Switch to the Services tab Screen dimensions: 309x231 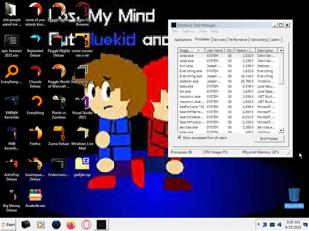point(219,40)
